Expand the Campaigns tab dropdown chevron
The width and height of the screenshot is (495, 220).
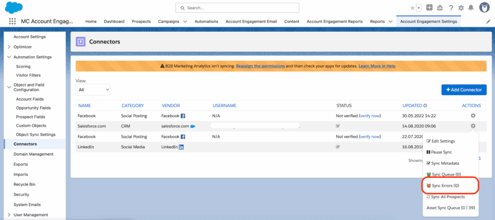pyautogui.click(x=185, y=22)
